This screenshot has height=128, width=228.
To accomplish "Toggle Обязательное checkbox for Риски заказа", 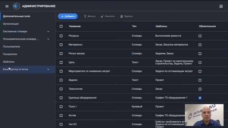I will pyautogui.click(x=200, y=54).
